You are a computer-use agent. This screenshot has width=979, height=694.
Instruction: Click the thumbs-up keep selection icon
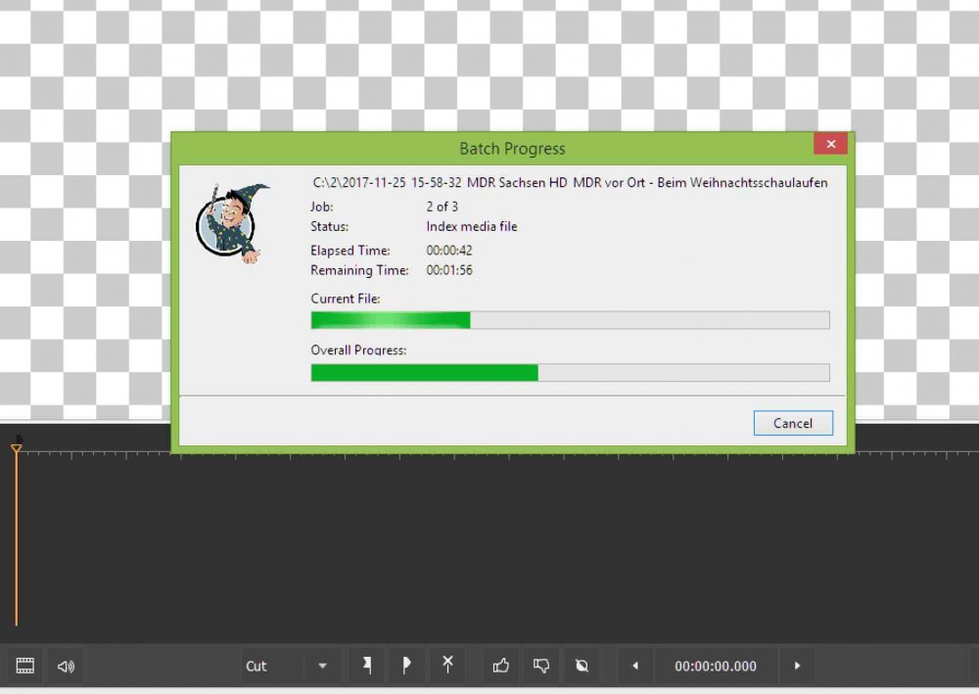[501, 666]
